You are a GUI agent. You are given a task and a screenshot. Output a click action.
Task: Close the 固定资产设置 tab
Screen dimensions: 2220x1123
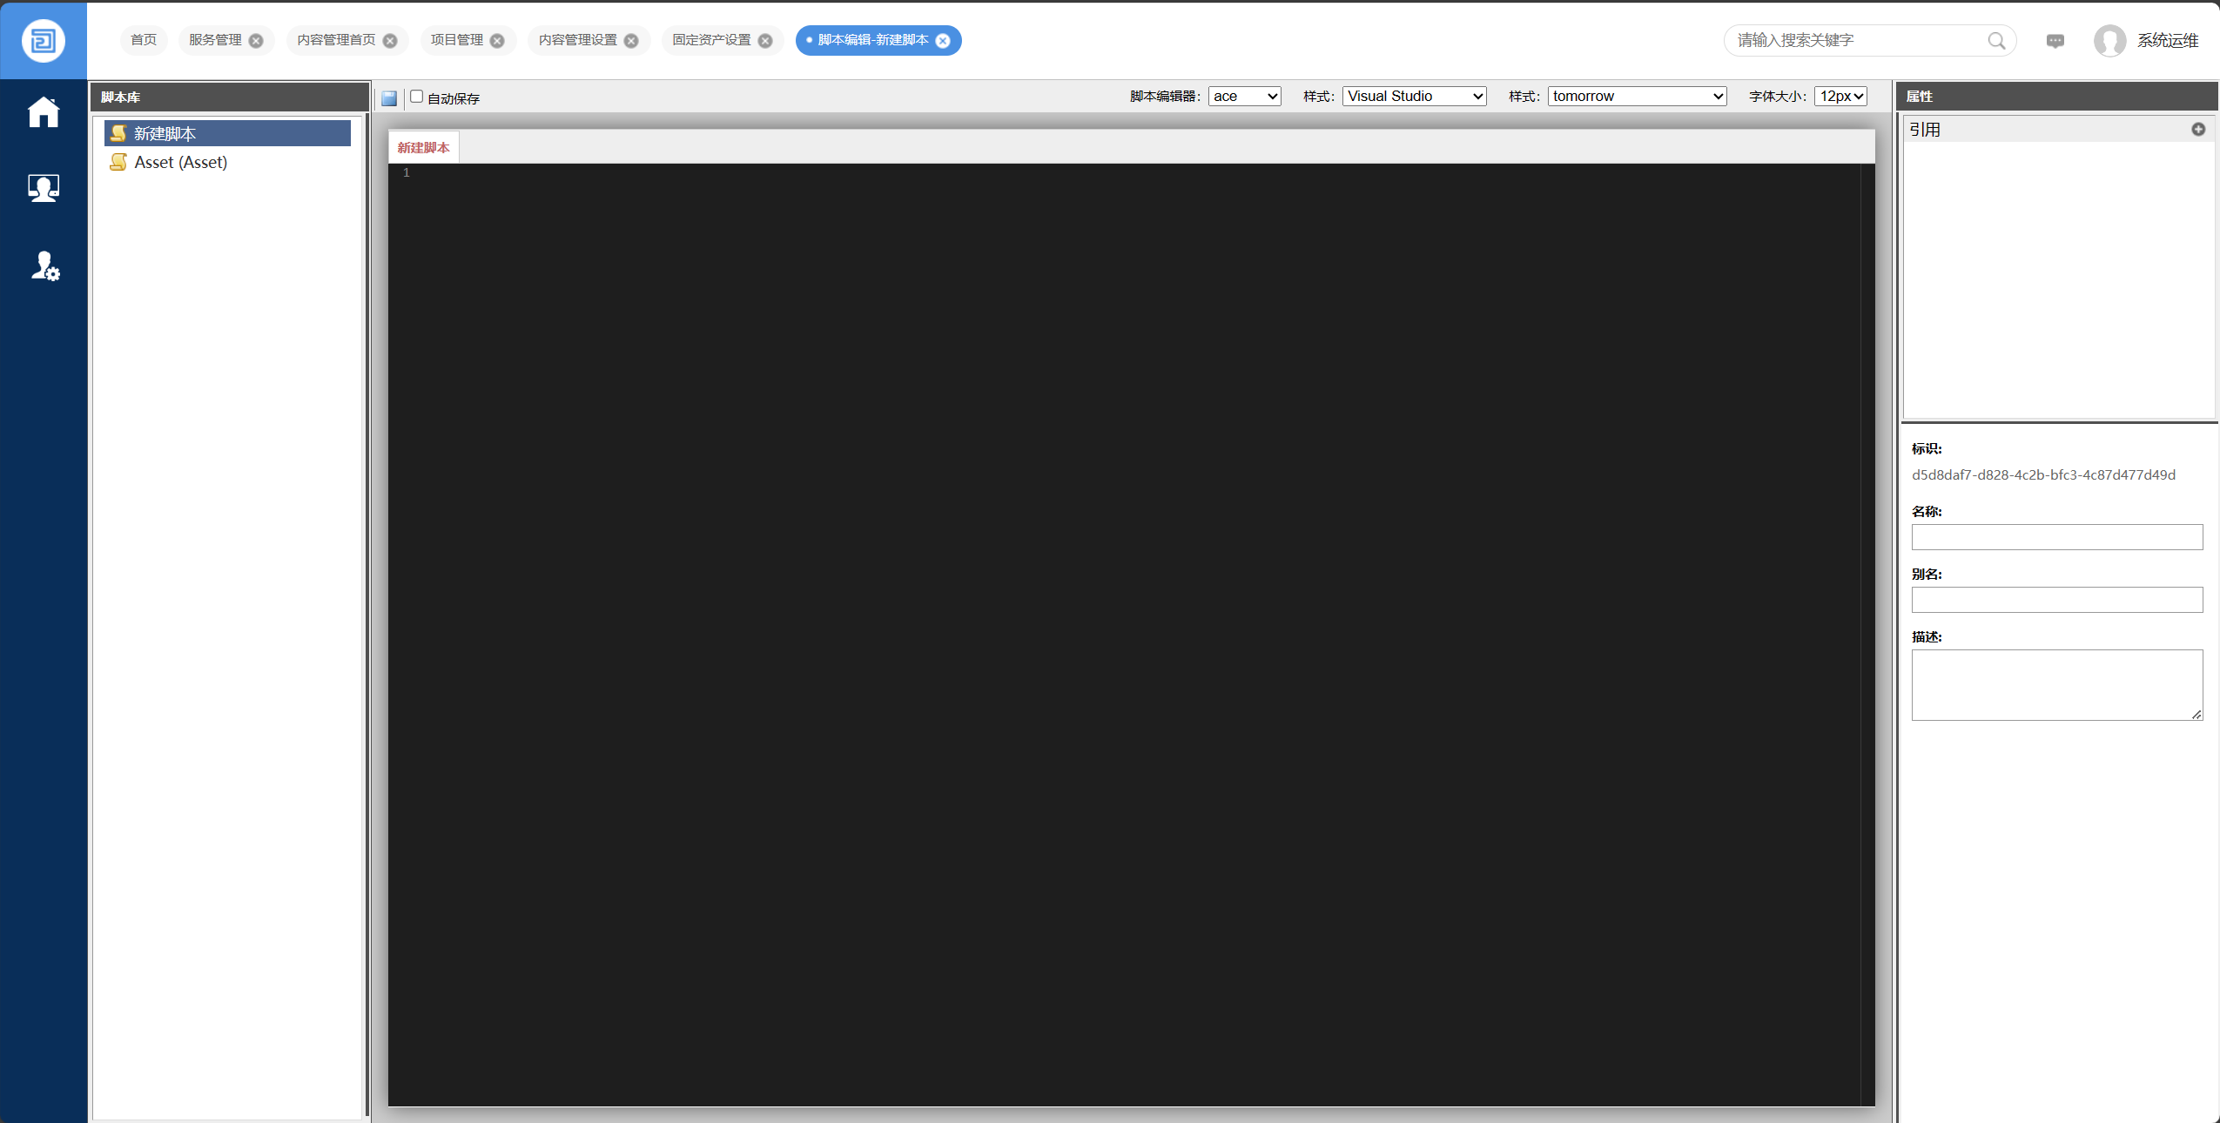click(x=765, y=41)
